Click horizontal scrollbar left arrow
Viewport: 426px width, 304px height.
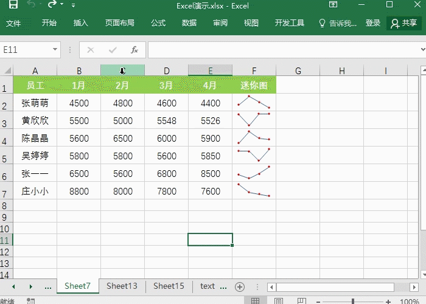(271, 287)
